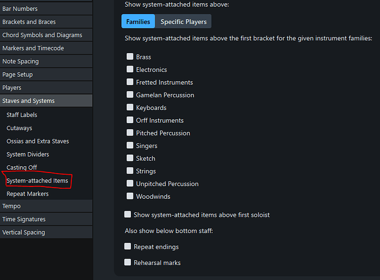
Task: Collapse the Staves and Systems category
Action: 29,101
